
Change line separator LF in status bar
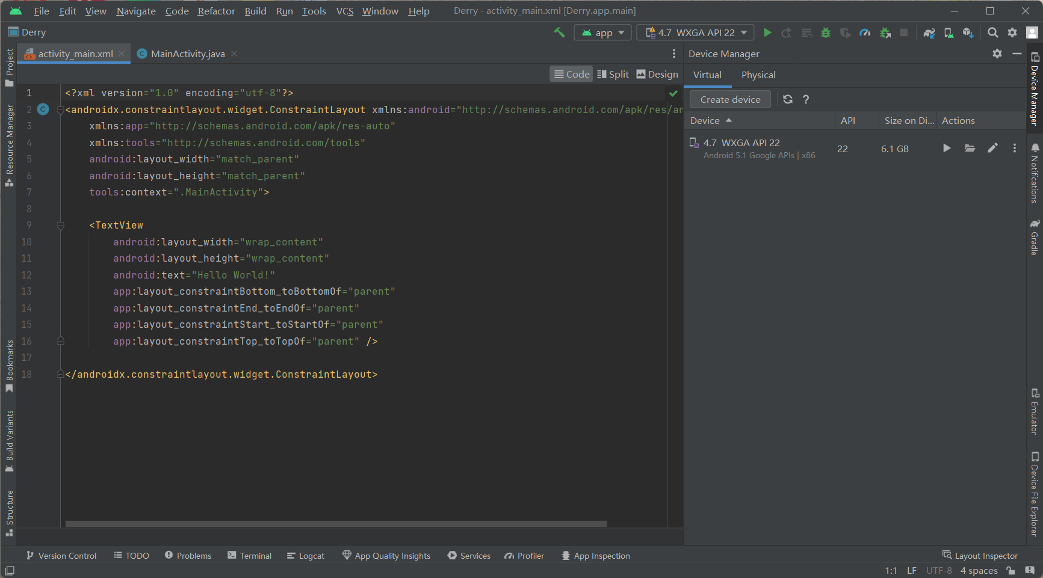click(x=912, y=570)
